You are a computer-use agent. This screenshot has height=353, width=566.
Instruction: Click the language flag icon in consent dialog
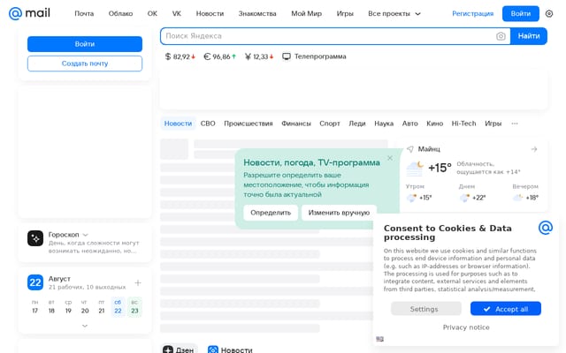[x=379, y=339]
